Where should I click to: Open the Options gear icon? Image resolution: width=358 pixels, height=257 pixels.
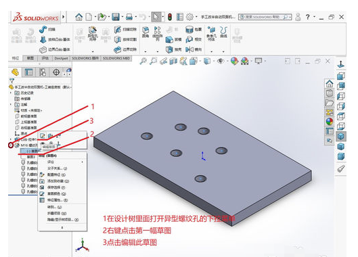[x=189, y=17]
